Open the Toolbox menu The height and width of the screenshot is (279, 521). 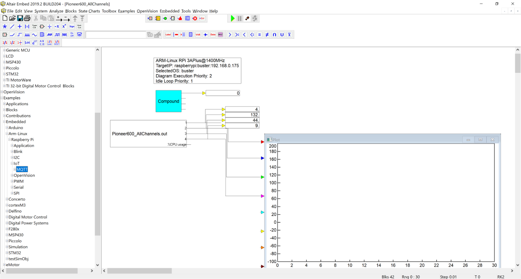pyautogui.click(x=109, y=11)
